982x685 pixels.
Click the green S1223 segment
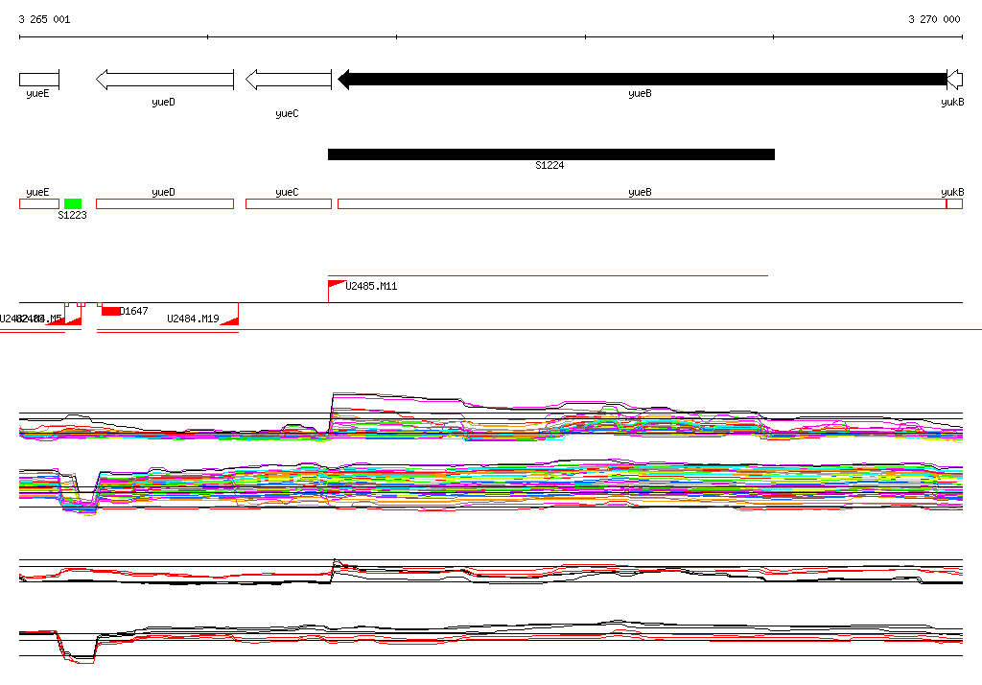click(x=73, y=203)
